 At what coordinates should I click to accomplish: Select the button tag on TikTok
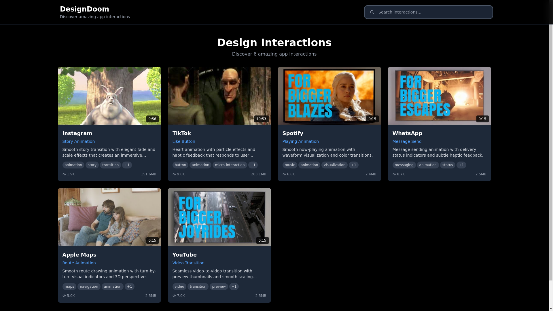coord(180,165)
